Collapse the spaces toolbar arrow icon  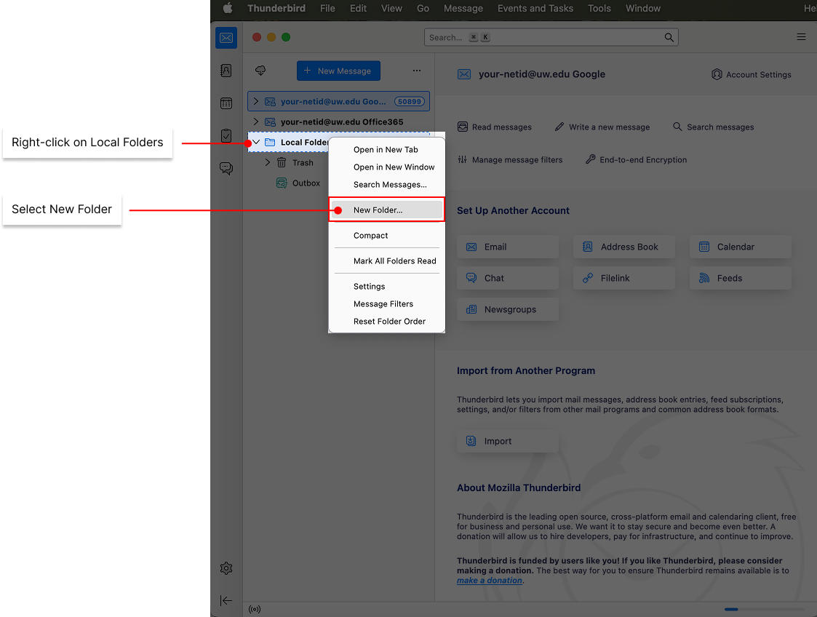point(226,600)
